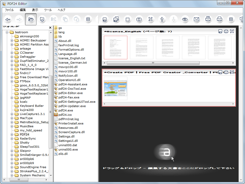Click the right toolbar view-mode grid icon
Viewport: 245px width, 184px height.
231,19
